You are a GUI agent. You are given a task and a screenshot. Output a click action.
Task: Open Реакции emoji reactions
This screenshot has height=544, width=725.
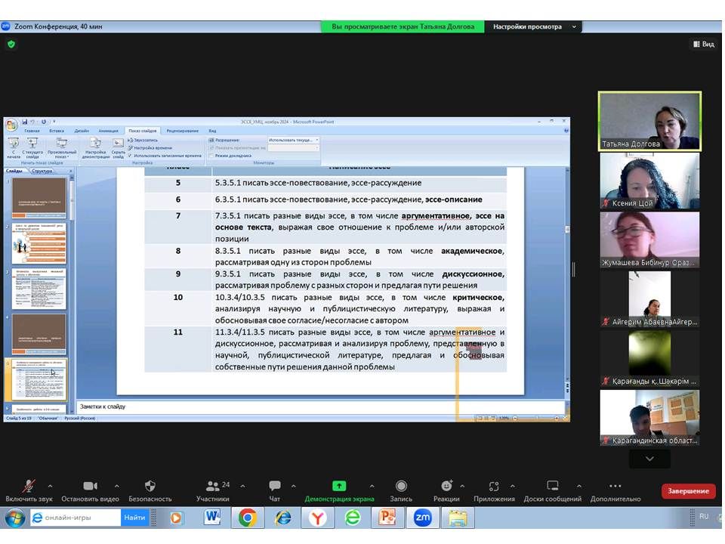[446, 486]
